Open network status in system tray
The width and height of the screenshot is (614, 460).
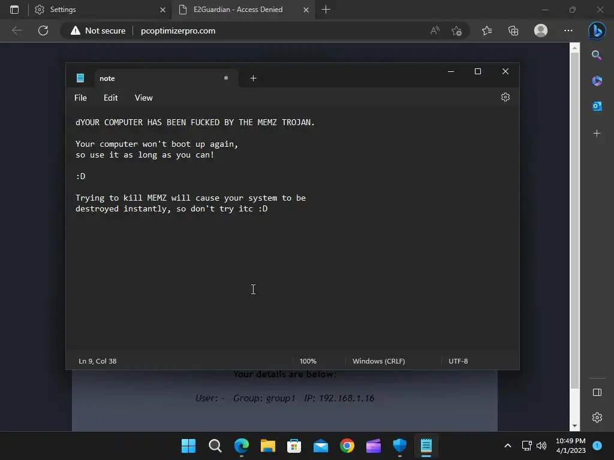click(x=526, y=446)
